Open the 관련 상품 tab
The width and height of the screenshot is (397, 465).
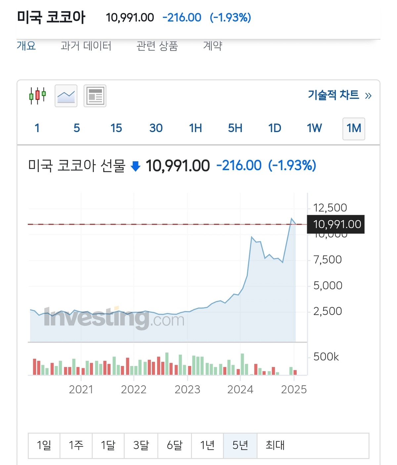157,46
